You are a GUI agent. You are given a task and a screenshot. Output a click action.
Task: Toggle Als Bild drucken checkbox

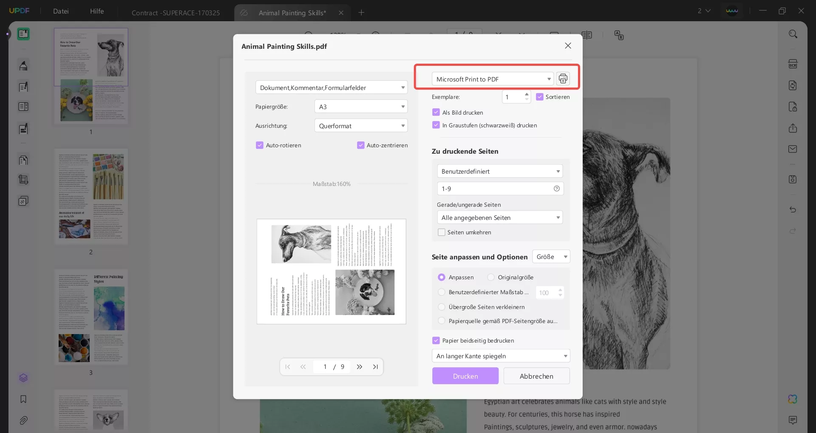click(436, 112)
